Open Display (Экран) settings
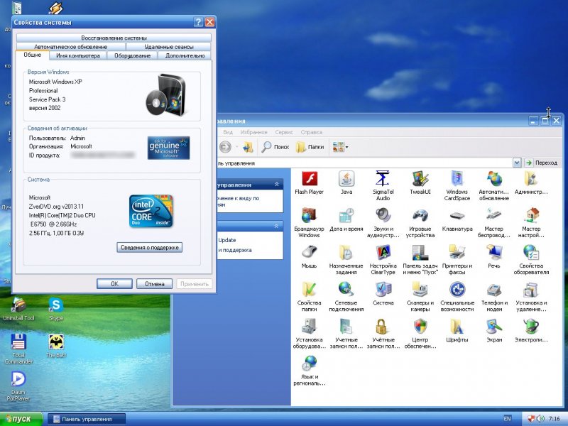This screenshot has height=426, width=568. [x=494, y=331]
